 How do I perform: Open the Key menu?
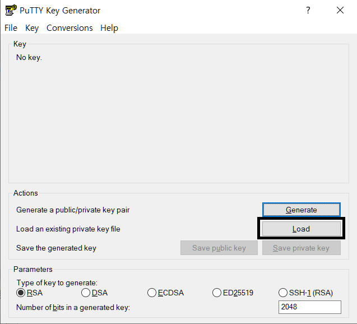click(32, 28)
